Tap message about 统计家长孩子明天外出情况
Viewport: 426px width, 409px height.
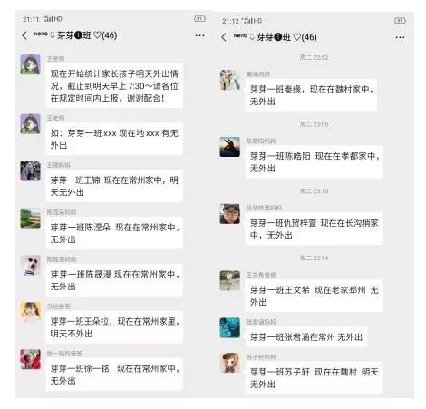click(x=114, y=86)
